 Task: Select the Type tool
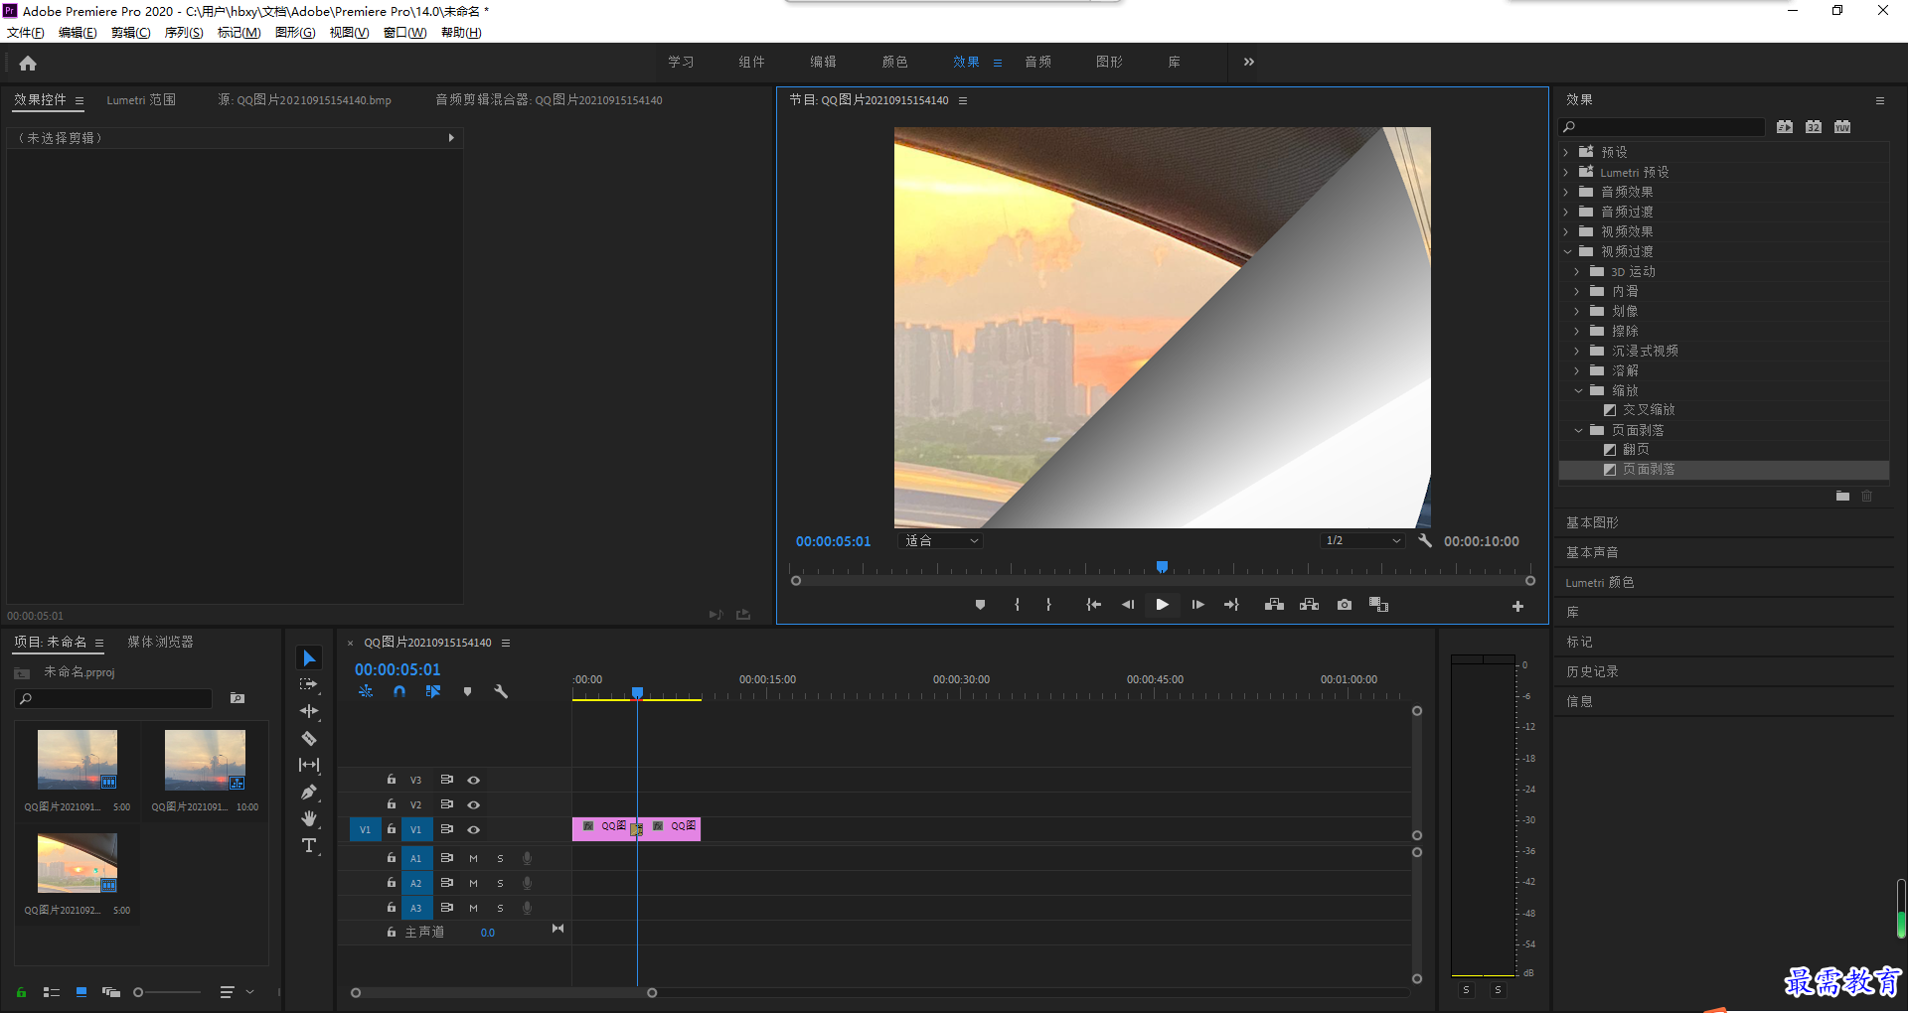click(309, 845)
